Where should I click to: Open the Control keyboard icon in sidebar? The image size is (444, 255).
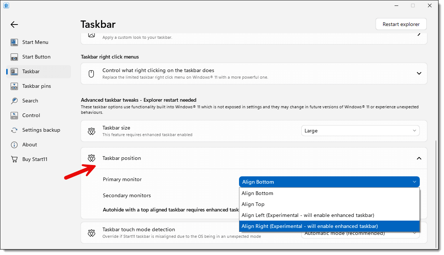(x=14, y=115)
